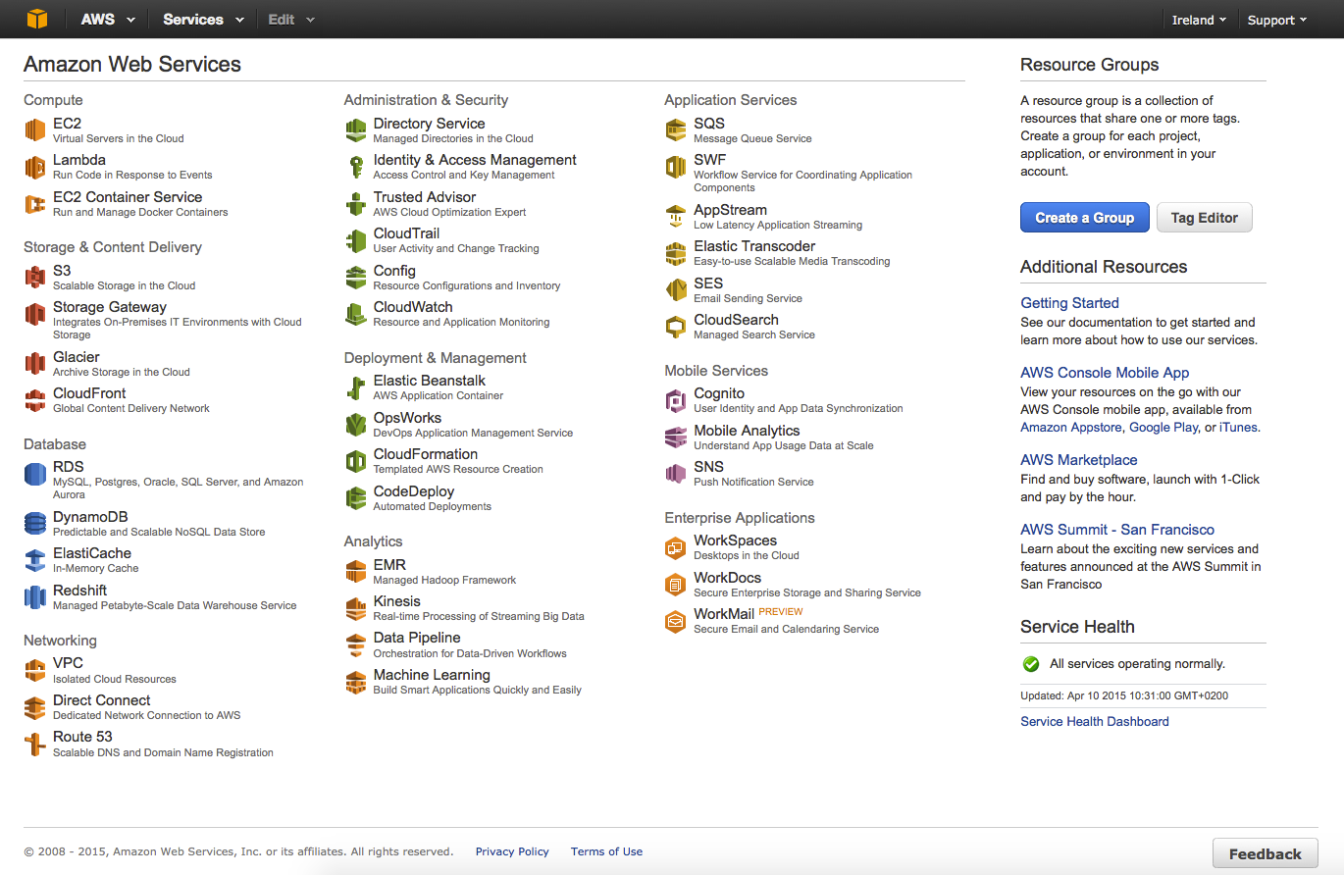This screenshot has width=1344, height=875.
Task: Open the CodeDeploy service link
Action: (x=414, y=491)
